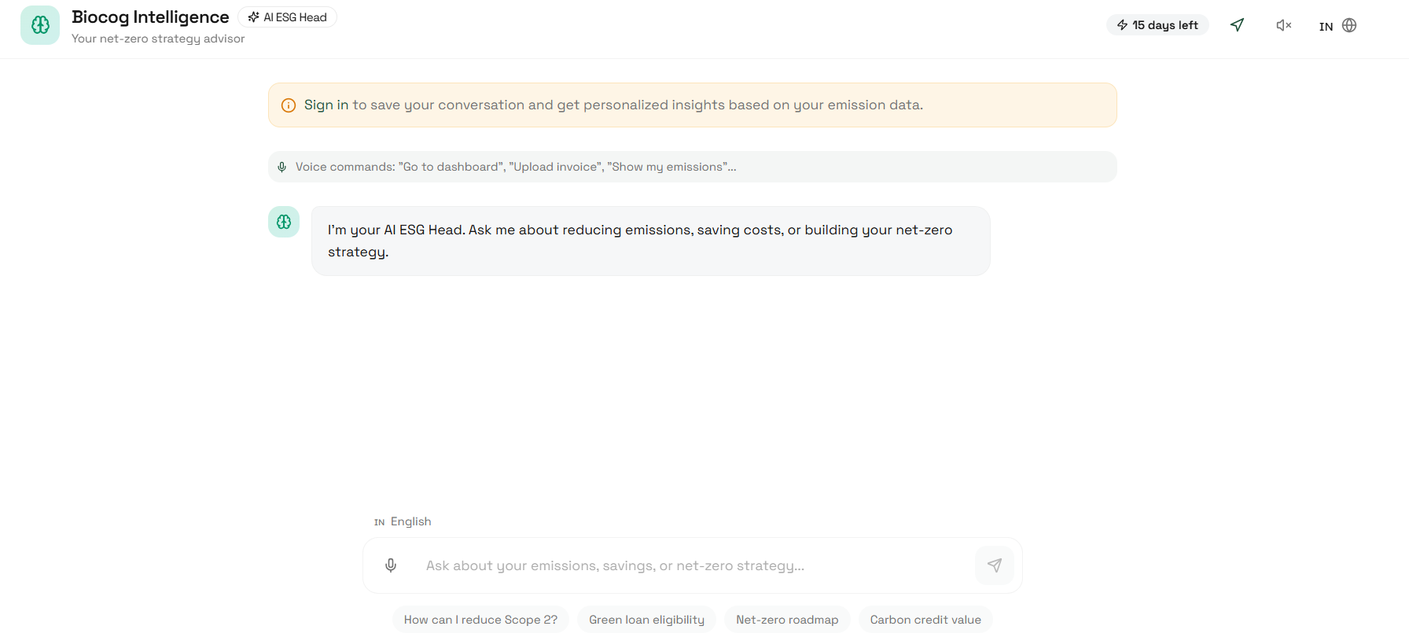Click the Biocog Intelligence title text
The height and width of the screenshot is (637, 1409).
pyautogui.click(x=150, y=17)
